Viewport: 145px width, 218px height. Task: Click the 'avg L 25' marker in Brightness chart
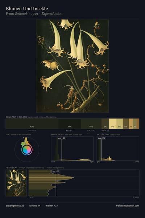[62, 138]
